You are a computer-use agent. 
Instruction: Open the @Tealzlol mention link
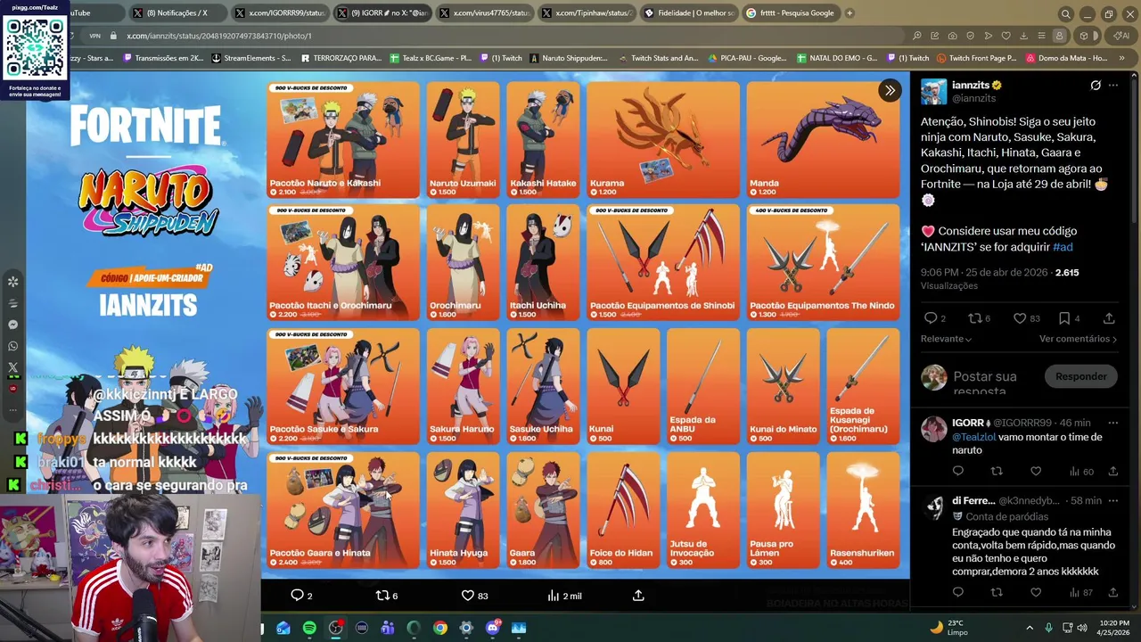(x=976, y=437)
